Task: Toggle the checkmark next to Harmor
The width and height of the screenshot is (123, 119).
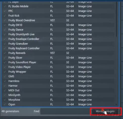Action: click(5, 86)
